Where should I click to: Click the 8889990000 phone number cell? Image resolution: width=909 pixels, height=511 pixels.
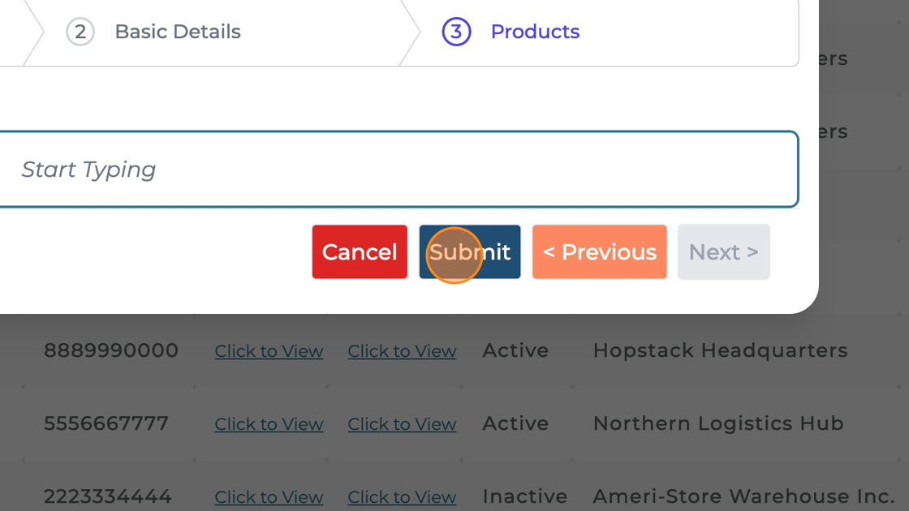(111, 350)
